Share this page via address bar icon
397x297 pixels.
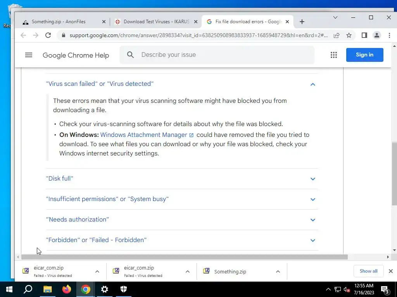[x=337, y=35]
